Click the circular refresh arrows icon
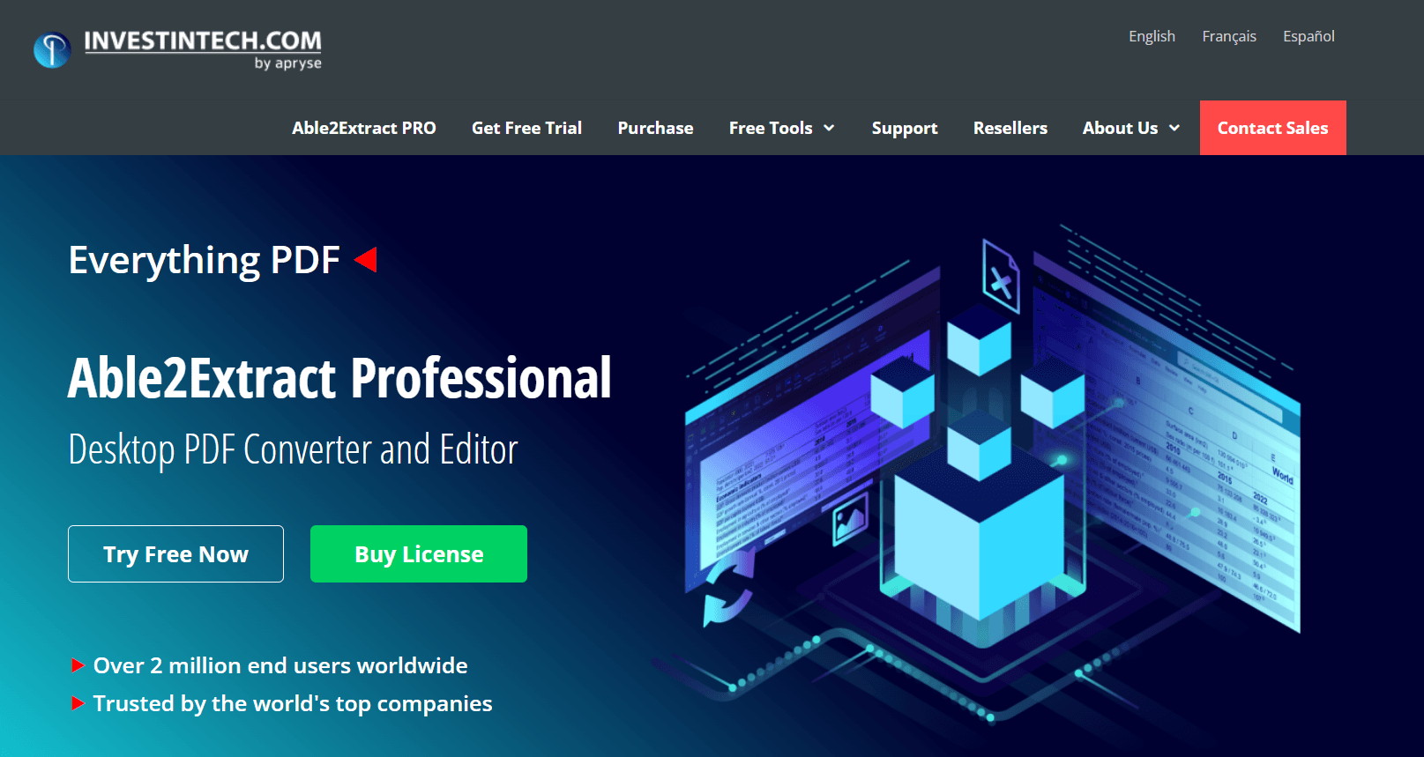The height and width of the screenshot is (757, 1424). 728,589
